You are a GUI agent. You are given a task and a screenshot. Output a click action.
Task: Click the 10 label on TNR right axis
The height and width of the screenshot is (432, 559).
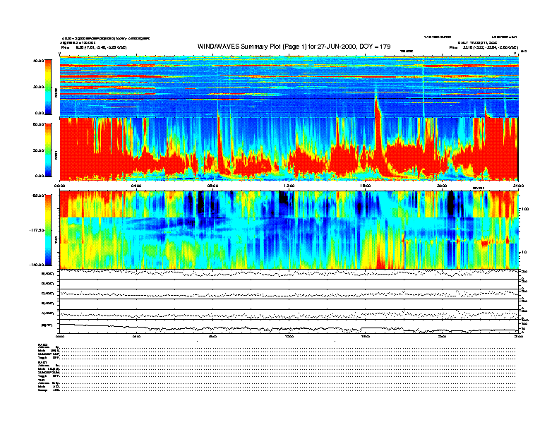(524, 252)
